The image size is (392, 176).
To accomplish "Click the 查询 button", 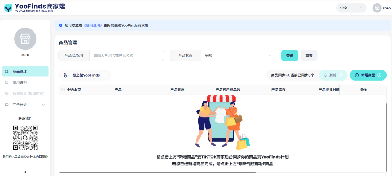I will click(290, 56).
